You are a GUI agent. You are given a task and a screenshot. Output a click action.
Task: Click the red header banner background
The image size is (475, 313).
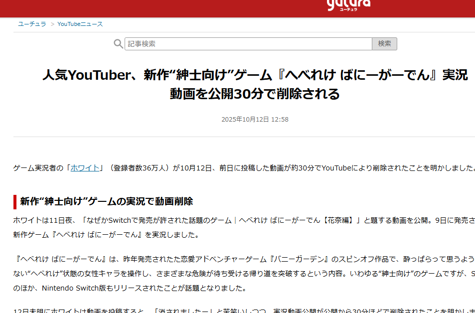click(150, 8)
